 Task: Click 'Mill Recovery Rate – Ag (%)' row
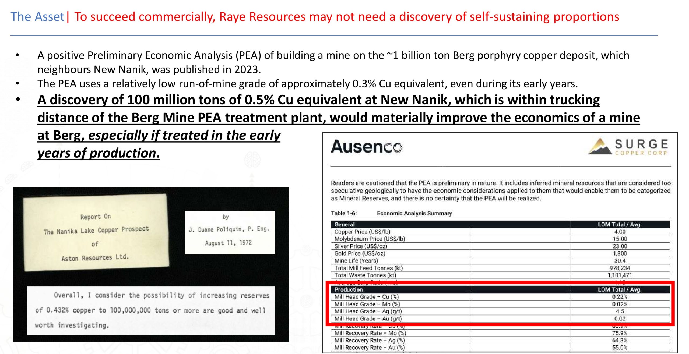tap(500, 341)
